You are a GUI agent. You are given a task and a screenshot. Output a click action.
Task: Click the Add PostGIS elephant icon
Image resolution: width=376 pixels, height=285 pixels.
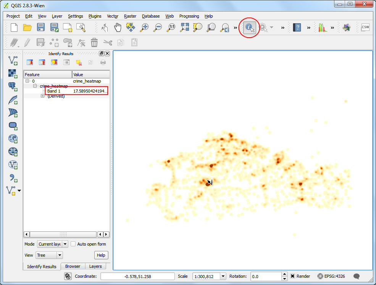13,86
